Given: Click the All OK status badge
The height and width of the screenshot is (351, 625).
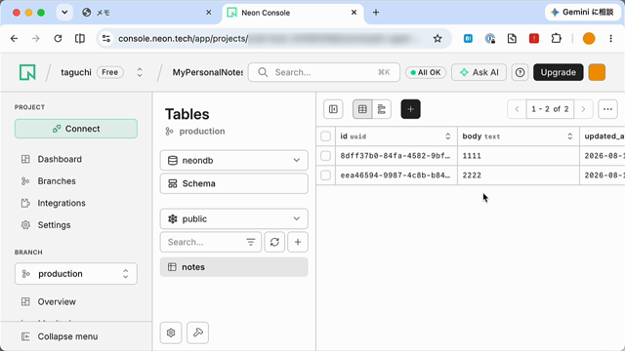Looking at the screenshot, I should [426, 72].
